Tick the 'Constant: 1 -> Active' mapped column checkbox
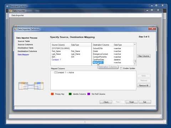The width and height of the screenshot is (171, 128). 56,73
